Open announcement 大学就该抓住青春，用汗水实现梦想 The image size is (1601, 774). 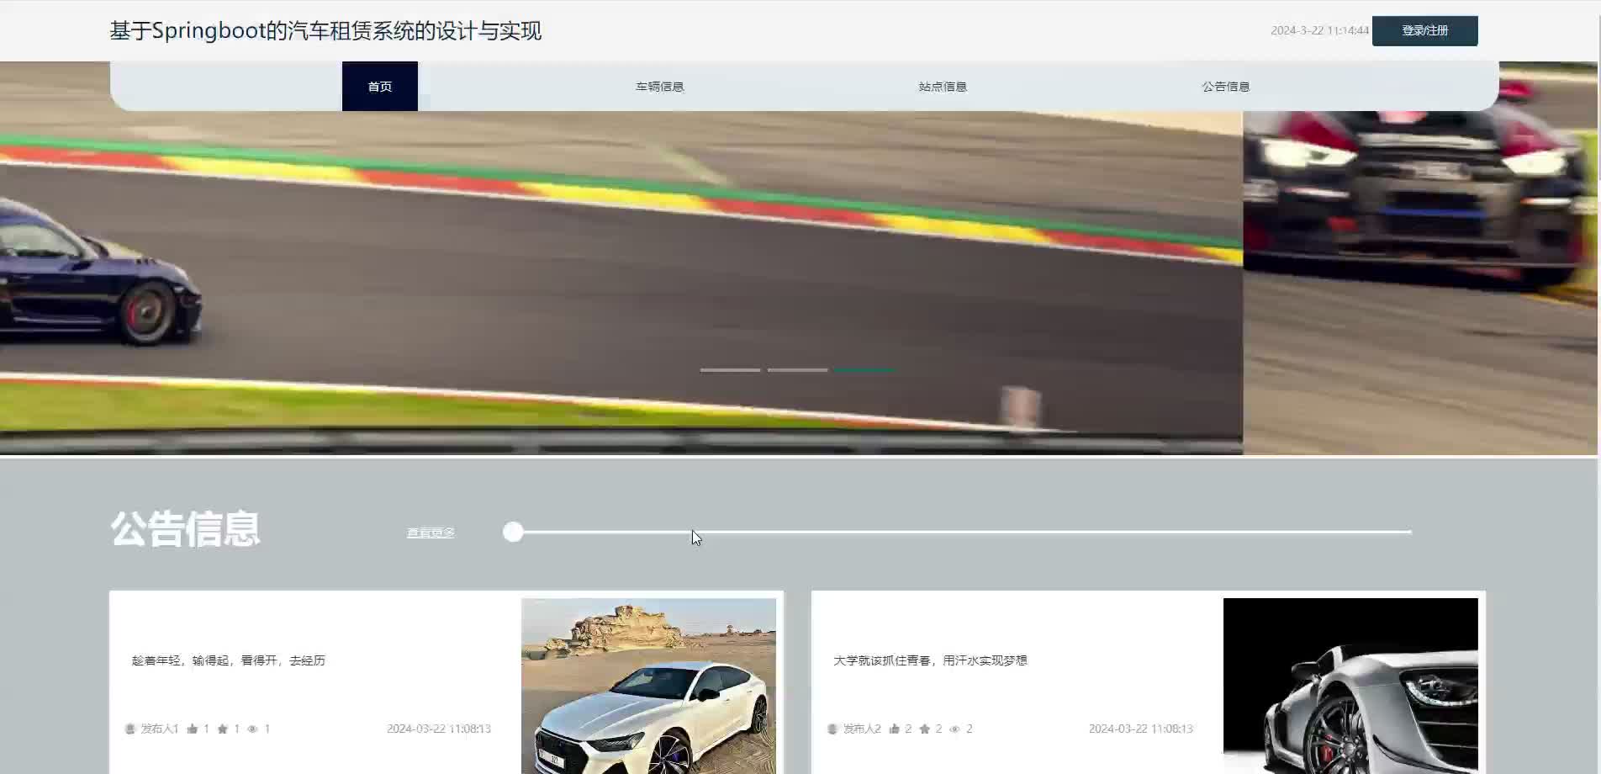(930, 660)
